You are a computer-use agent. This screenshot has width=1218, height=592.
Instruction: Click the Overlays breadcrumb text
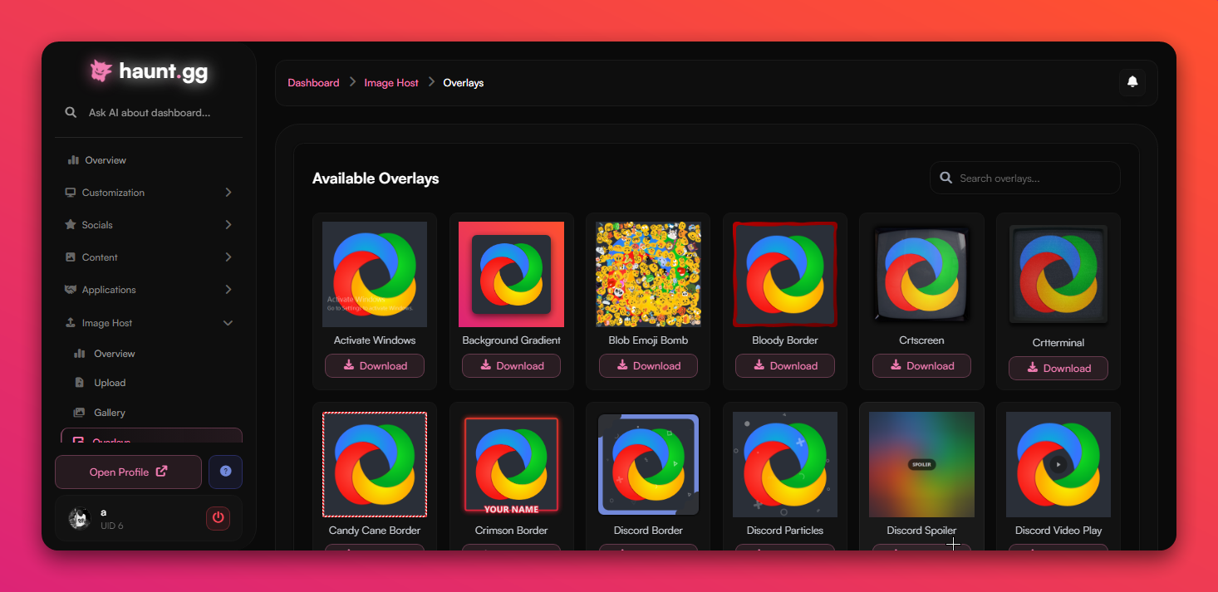tap(464, 83)
